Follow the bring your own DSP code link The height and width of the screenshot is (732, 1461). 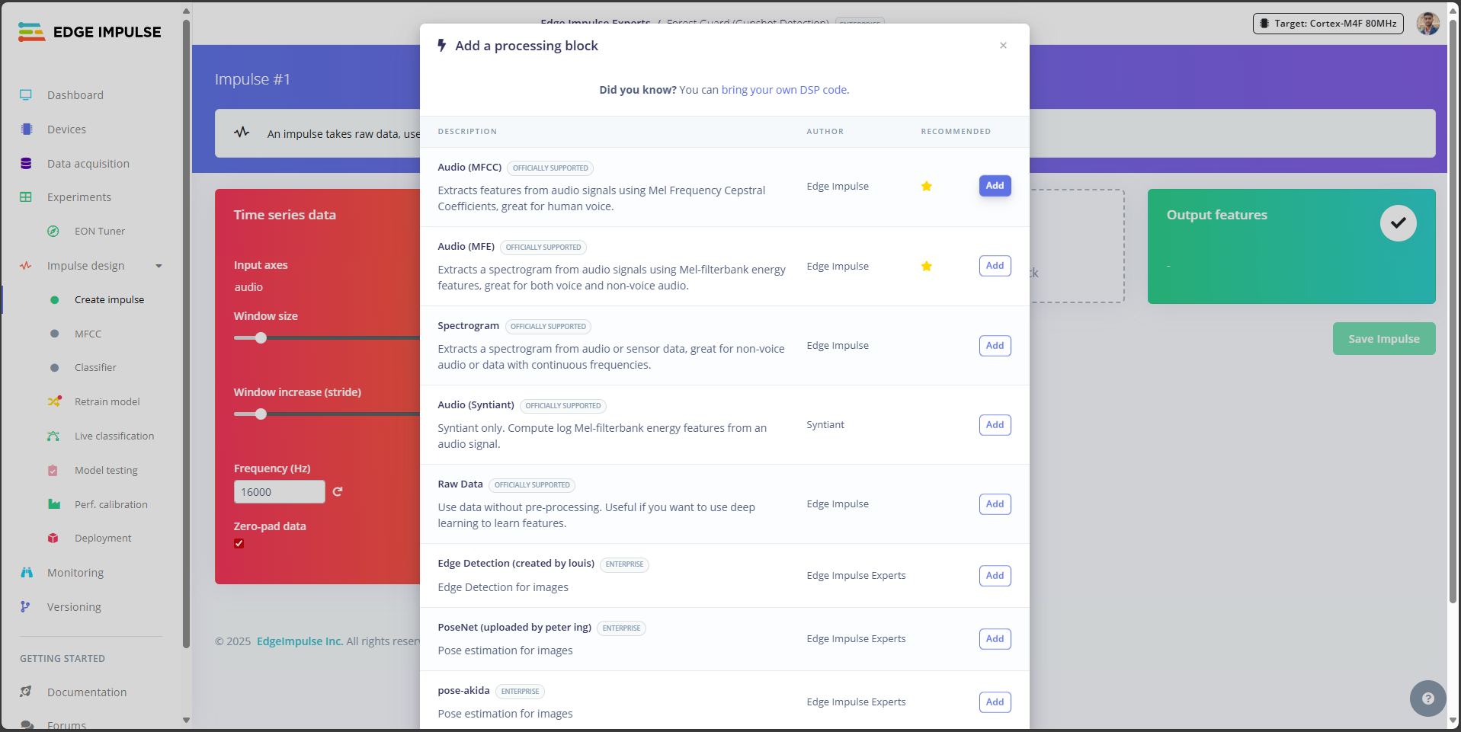(x=784, y=90)
